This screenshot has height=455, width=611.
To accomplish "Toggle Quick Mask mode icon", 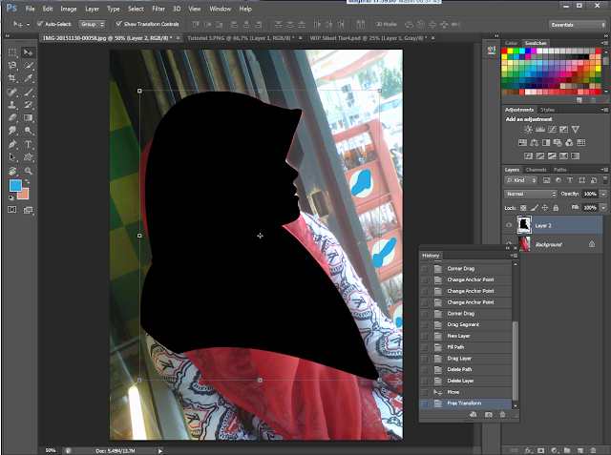I will click(12, 210).
